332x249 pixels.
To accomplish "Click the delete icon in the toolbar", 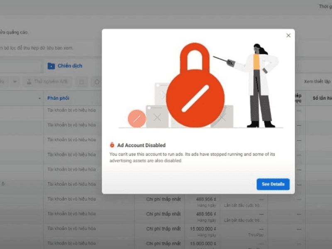I will pyautogui.click(x=82, y=82).
